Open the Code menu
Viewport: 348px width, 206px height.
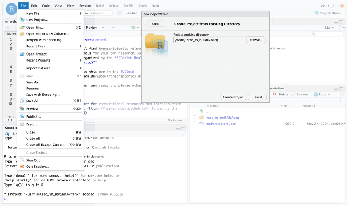46,6
